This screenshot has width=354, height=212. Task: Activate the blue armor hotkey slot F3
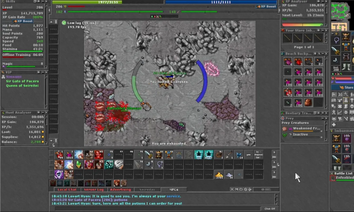click(x=169, y=155)
